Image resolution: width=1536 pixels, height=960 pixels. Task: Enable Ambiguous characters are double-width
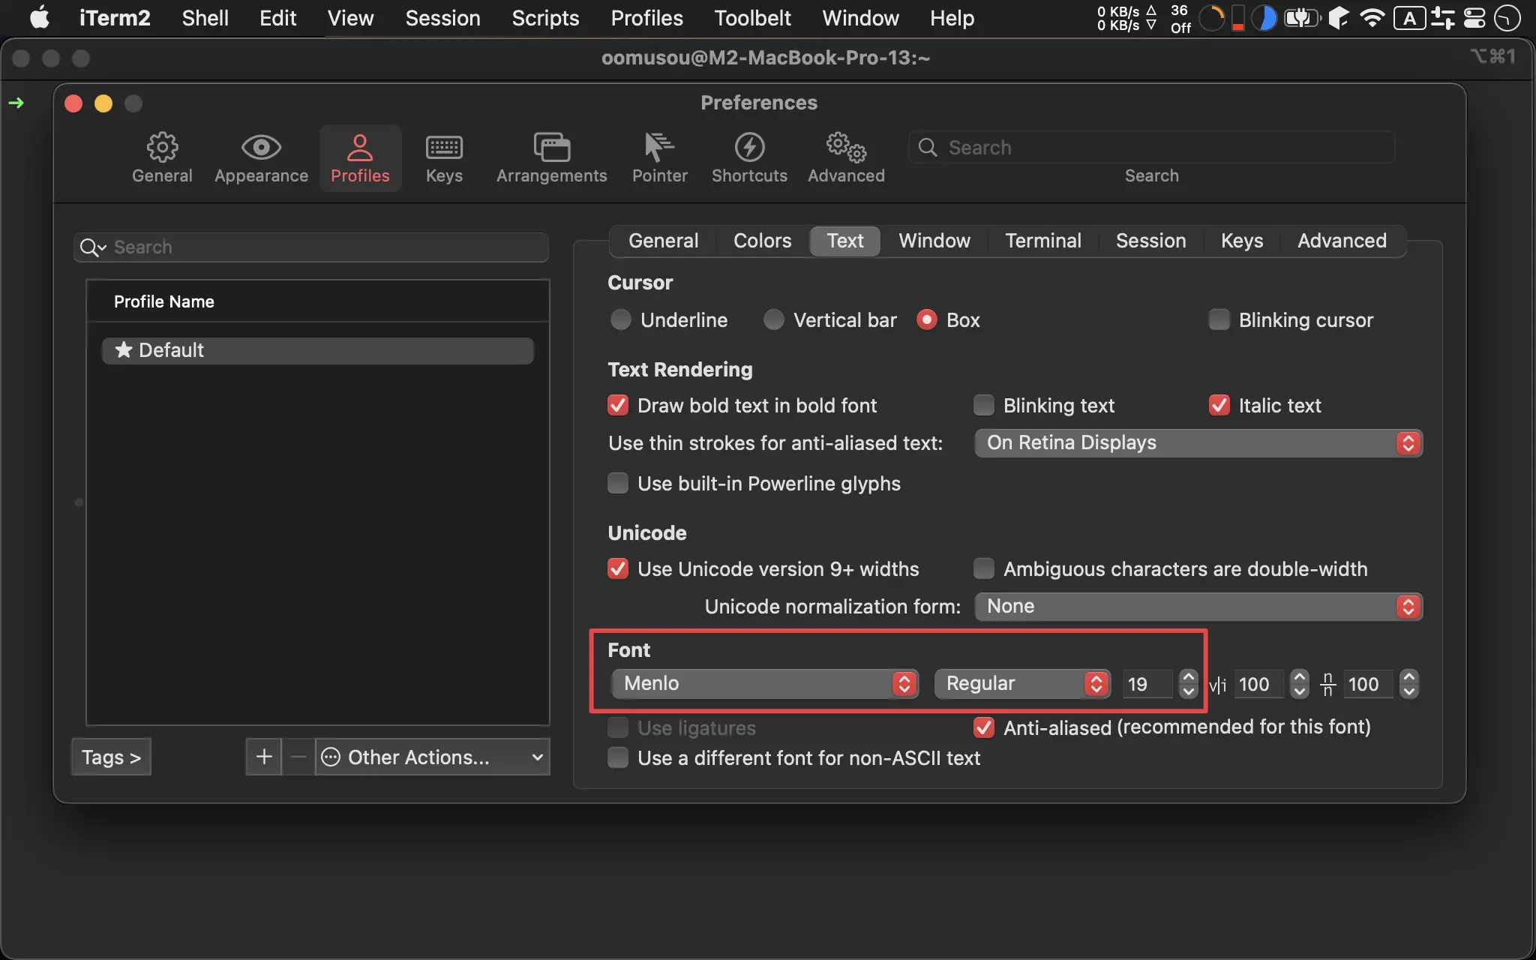point(984,569)
